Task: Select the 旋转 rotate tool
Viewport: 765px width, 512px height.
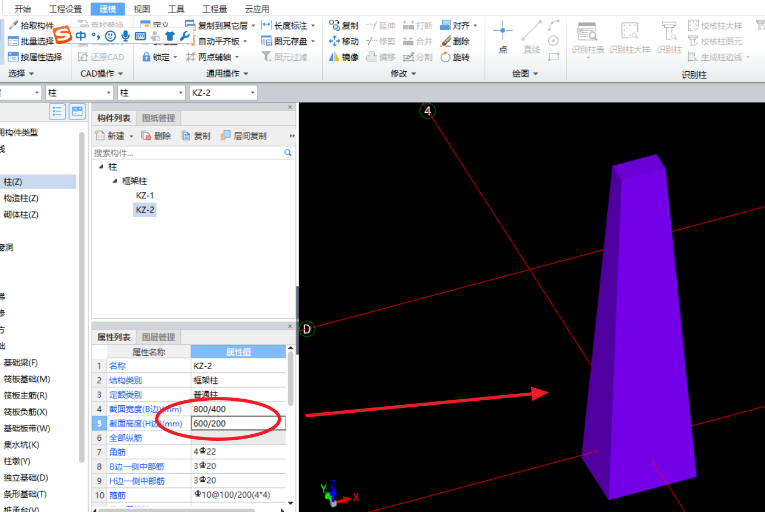Action: (x=455, y=57)
